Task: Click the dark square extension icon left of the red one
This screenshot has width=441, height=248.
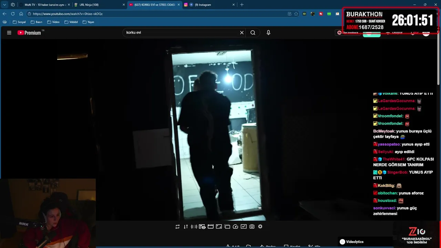Action: (313, 14)
